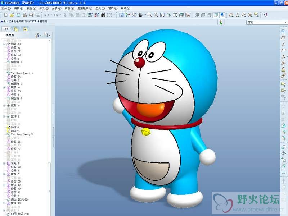Open context-sensitive help pointer
This screenshot has height=216, width=288.
[265, 15]
